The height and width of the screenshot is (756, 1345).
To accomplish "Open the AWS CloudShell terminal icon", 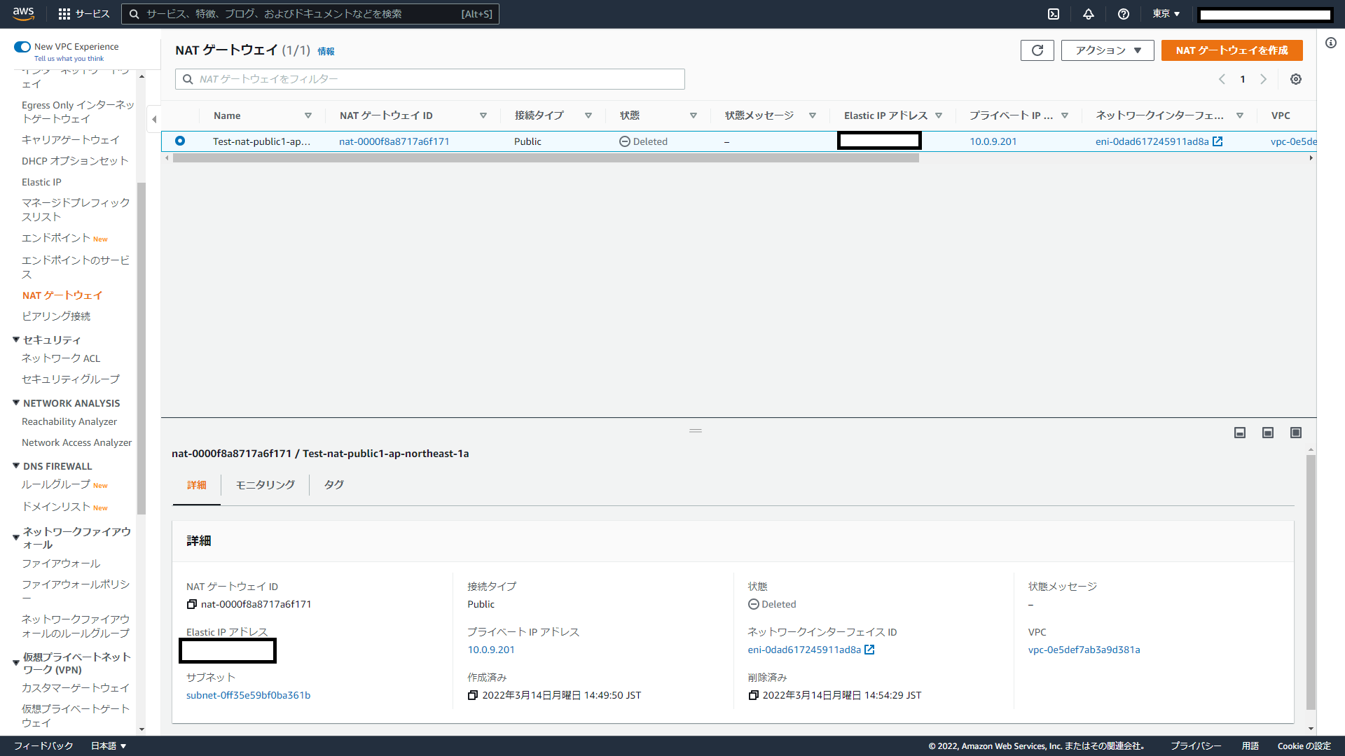I will tap(1053, 14).
